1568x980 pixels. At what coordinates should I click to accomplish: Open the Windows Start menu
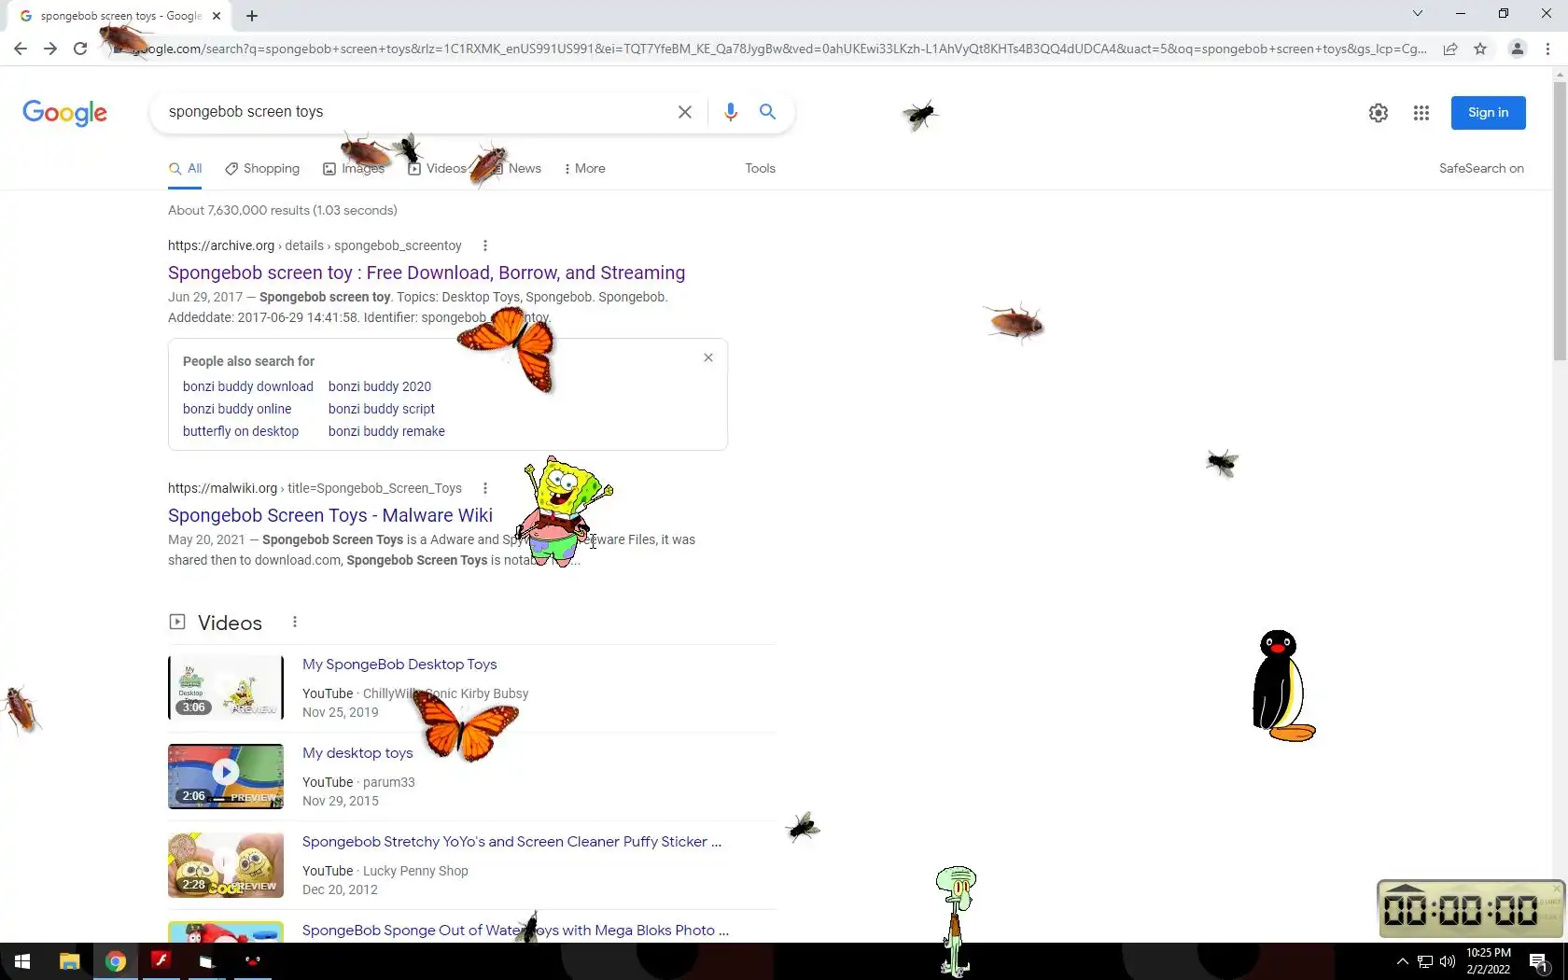tap(22, 961)
